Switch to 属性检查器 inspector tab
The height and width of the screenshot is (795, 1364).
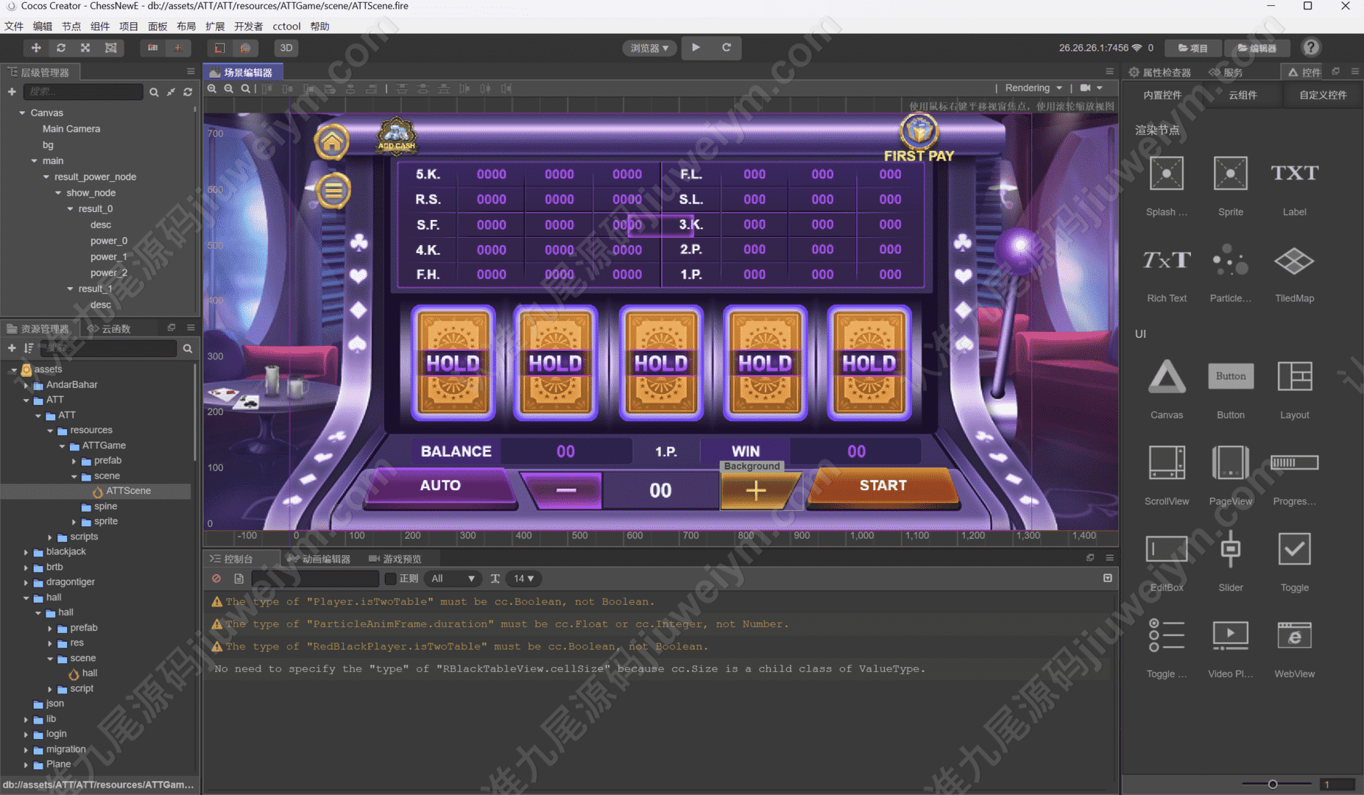tap(1160, 72)
